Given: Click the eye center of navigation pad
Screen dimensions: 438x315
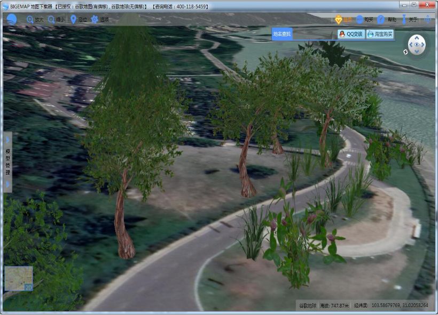Looking at the screenshot, I should (x=417, y=45).
